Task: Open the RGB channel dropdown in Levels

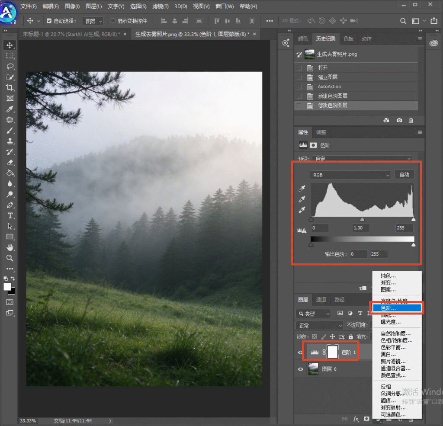Action: click(350, 175)
